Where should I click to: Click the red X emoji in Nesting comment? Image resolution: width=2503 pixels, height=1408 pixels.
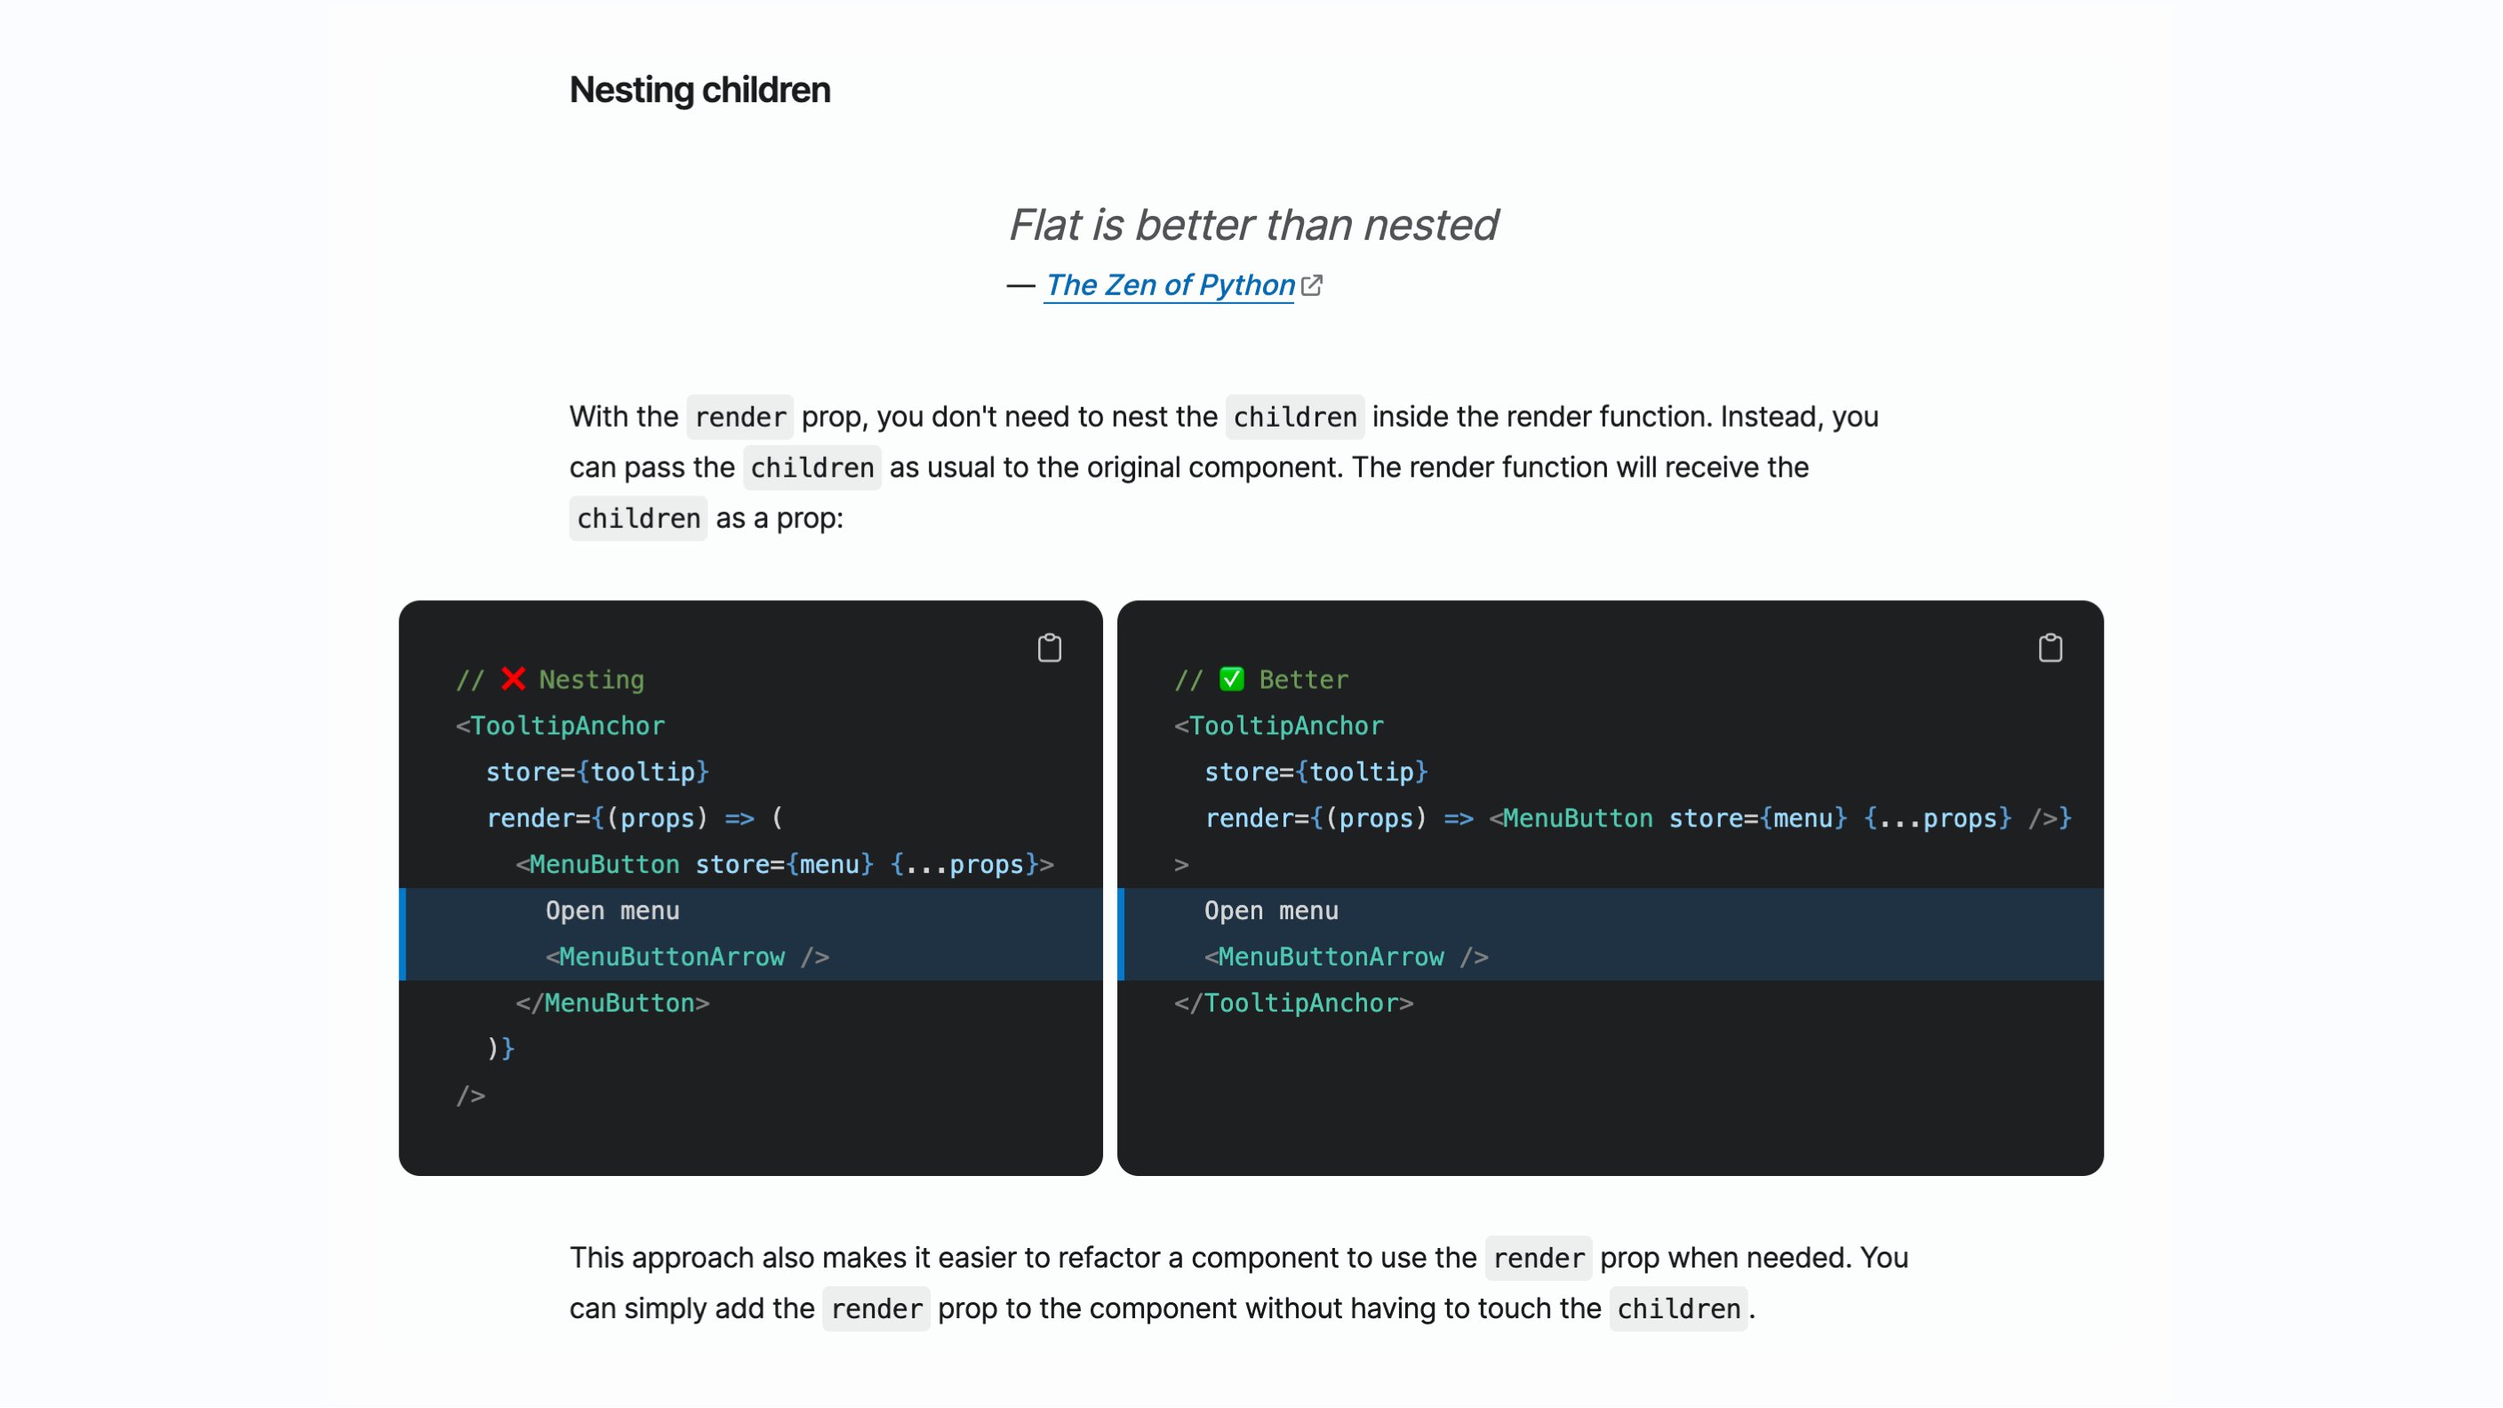[x=513, y=679]
